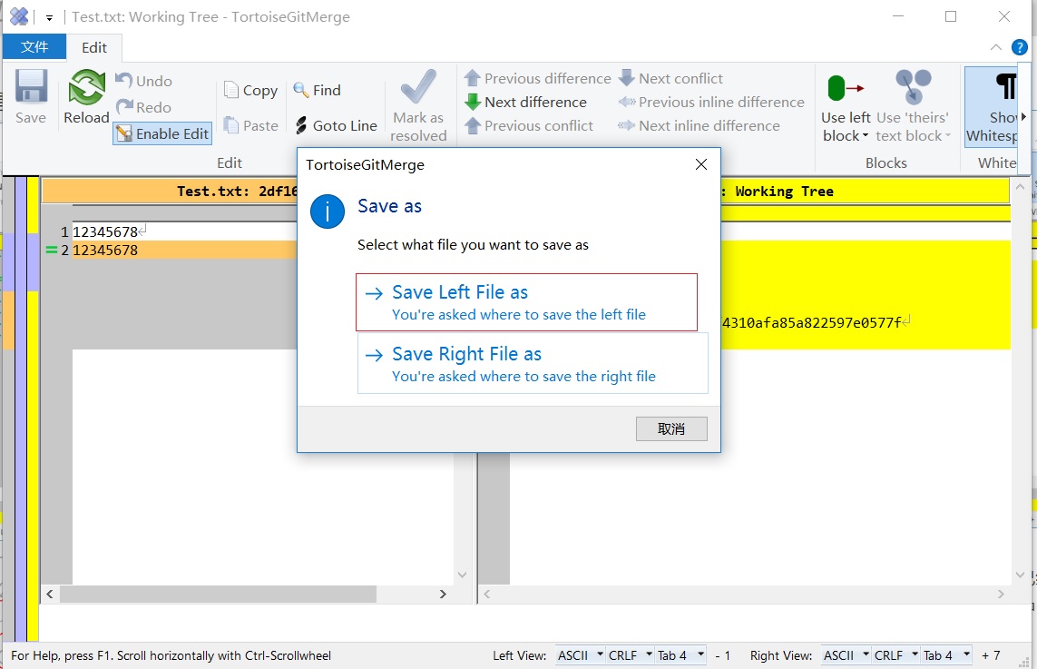Open Right View encoding ASCII dropdown
The width and height of the screenshot is (1037, 669).
[x=846, y=655]
